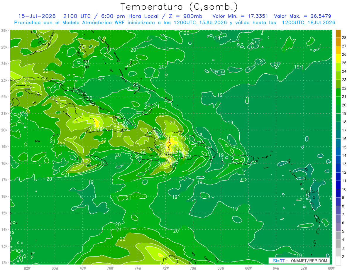Click the dark orange swatch above 28

pyautogui.click(x=338, y=33)
